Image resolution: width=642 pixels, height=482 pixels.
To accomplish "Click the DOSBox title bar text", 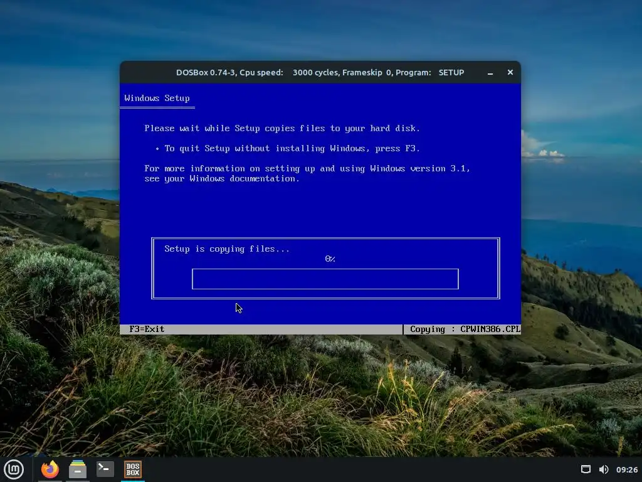I will click(320, 73).
